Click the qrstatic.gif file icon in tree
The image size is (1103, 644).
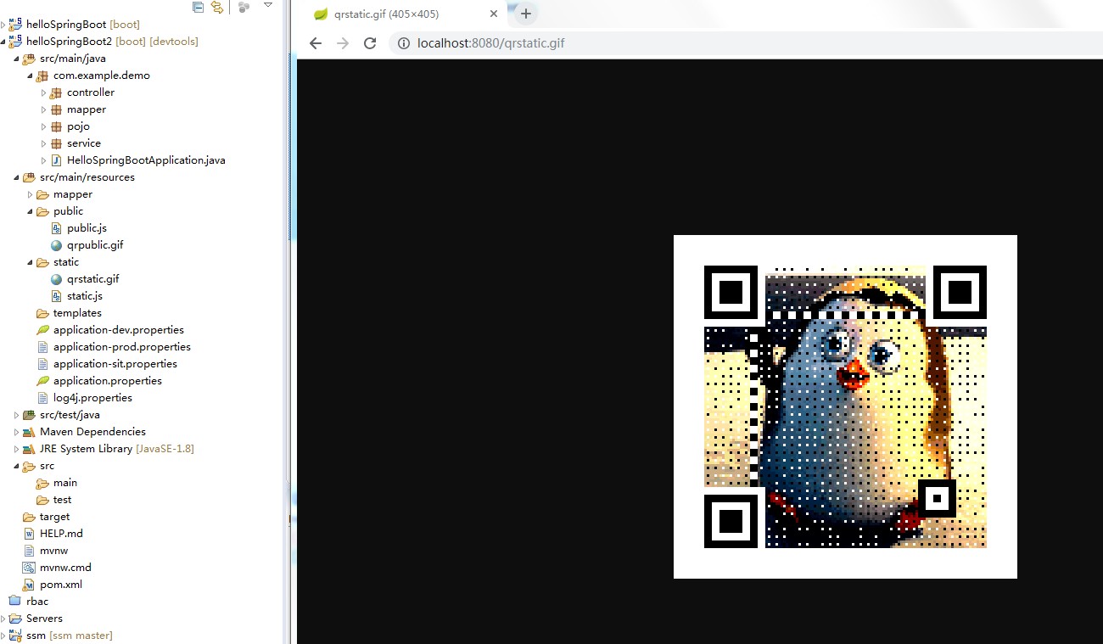pyautogui.click(x=56, y=279)
